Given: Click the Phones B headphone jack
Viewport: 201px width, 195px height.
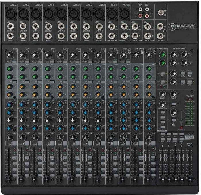Looking at the screenshot, I should point(160,36).
